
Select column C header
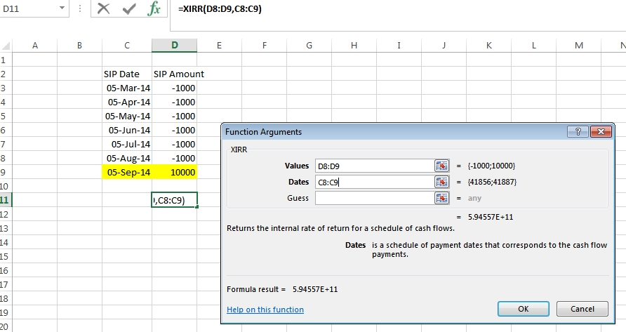(x=127, y=46)
